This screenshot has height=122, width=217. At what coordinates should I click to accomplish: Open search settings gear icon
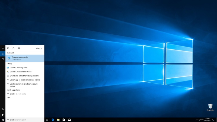pos(3,109)
